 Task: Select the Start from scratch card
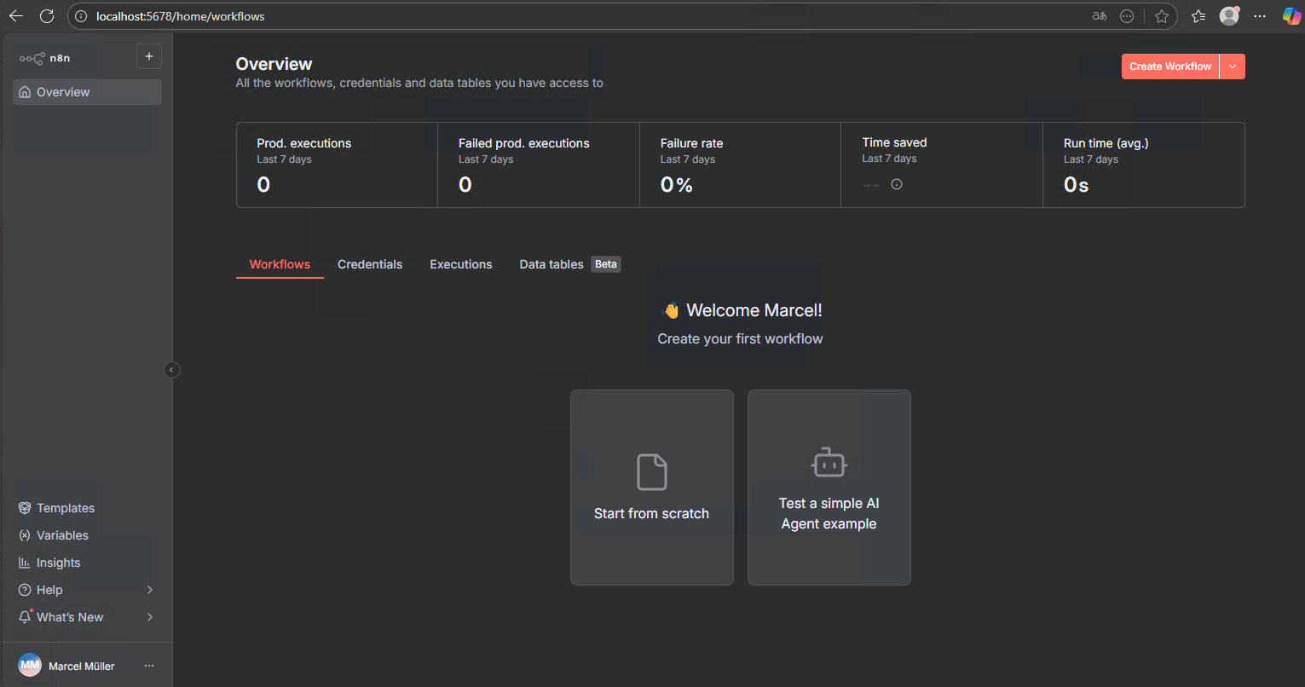(651, 488)
